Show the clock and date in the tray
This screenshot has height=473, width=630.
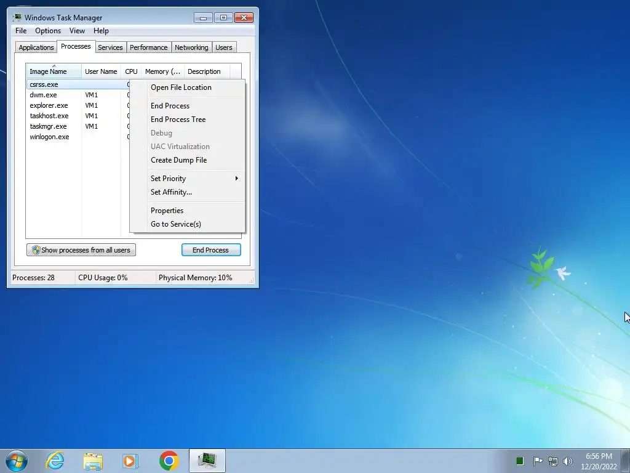click(599, 461)
